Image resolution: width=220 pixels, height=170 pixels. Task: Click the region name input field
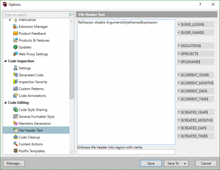tap(126, 152)
